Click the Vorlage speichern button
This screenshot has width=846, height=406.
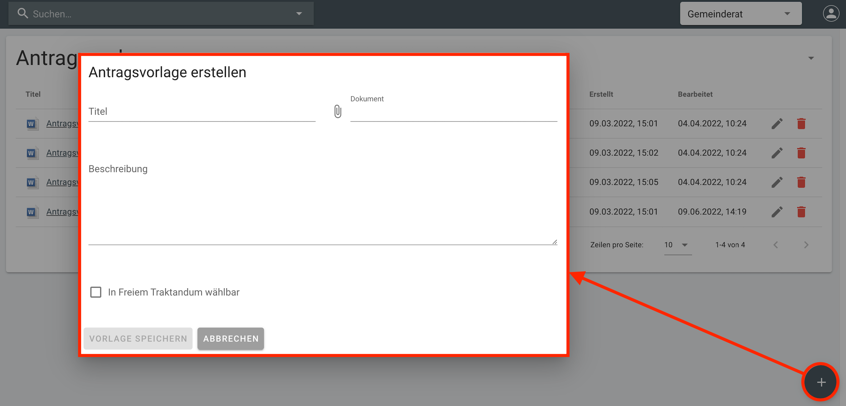(138, 338)
